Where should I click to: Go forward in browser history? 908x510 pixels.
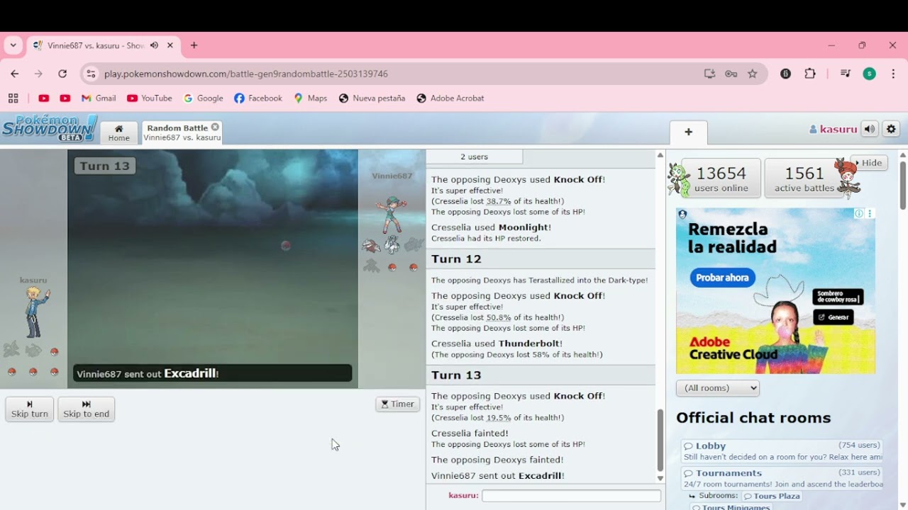(x=39, y=74)
